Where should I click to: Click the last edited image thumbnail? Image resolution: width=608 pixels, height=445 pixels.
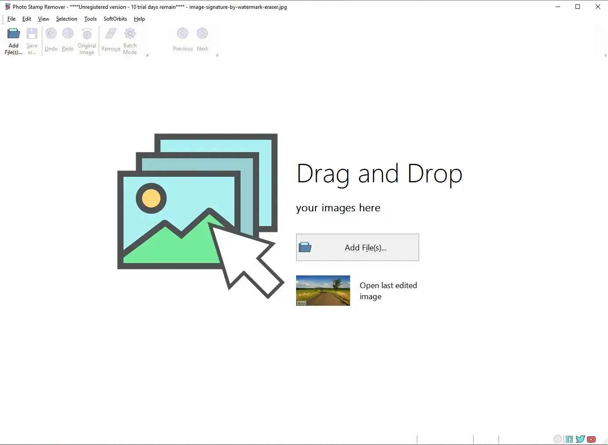coord(323,290)
